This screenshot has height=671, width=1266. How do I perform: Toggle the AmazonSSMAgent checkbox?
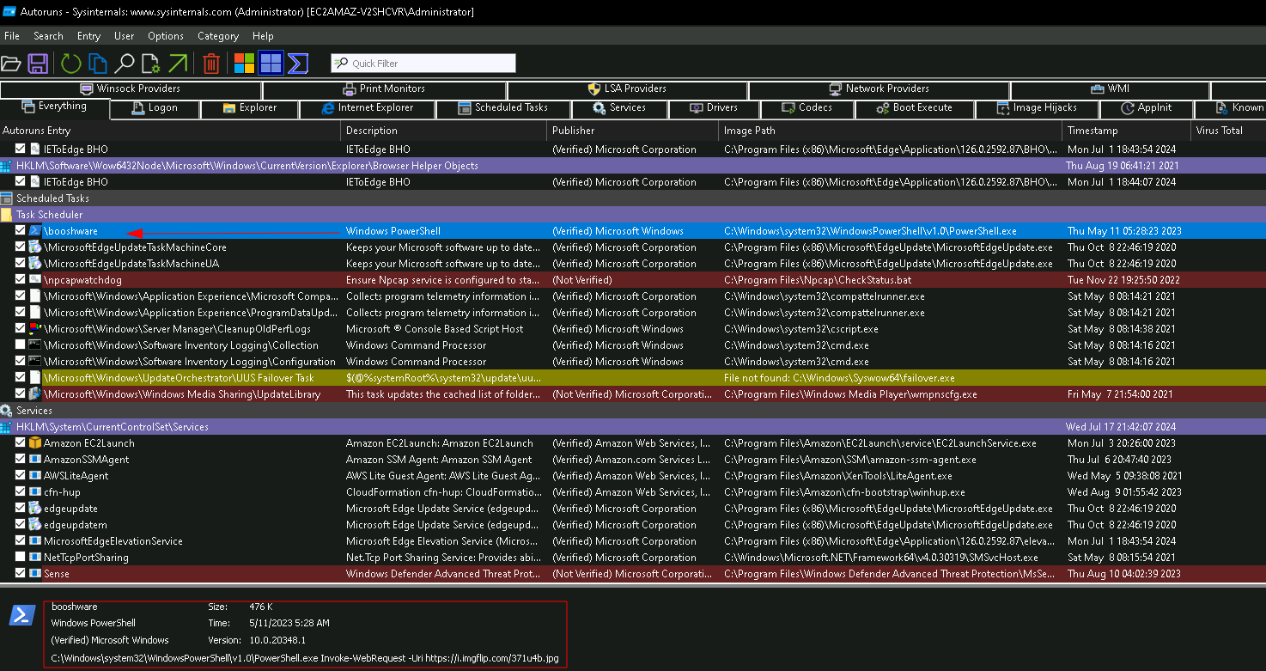[21, 460]
